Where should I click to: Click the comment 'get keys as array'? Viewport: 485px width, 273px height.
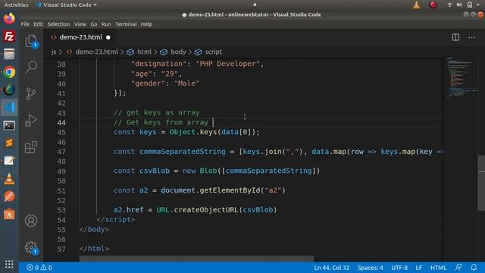(157, 112)
